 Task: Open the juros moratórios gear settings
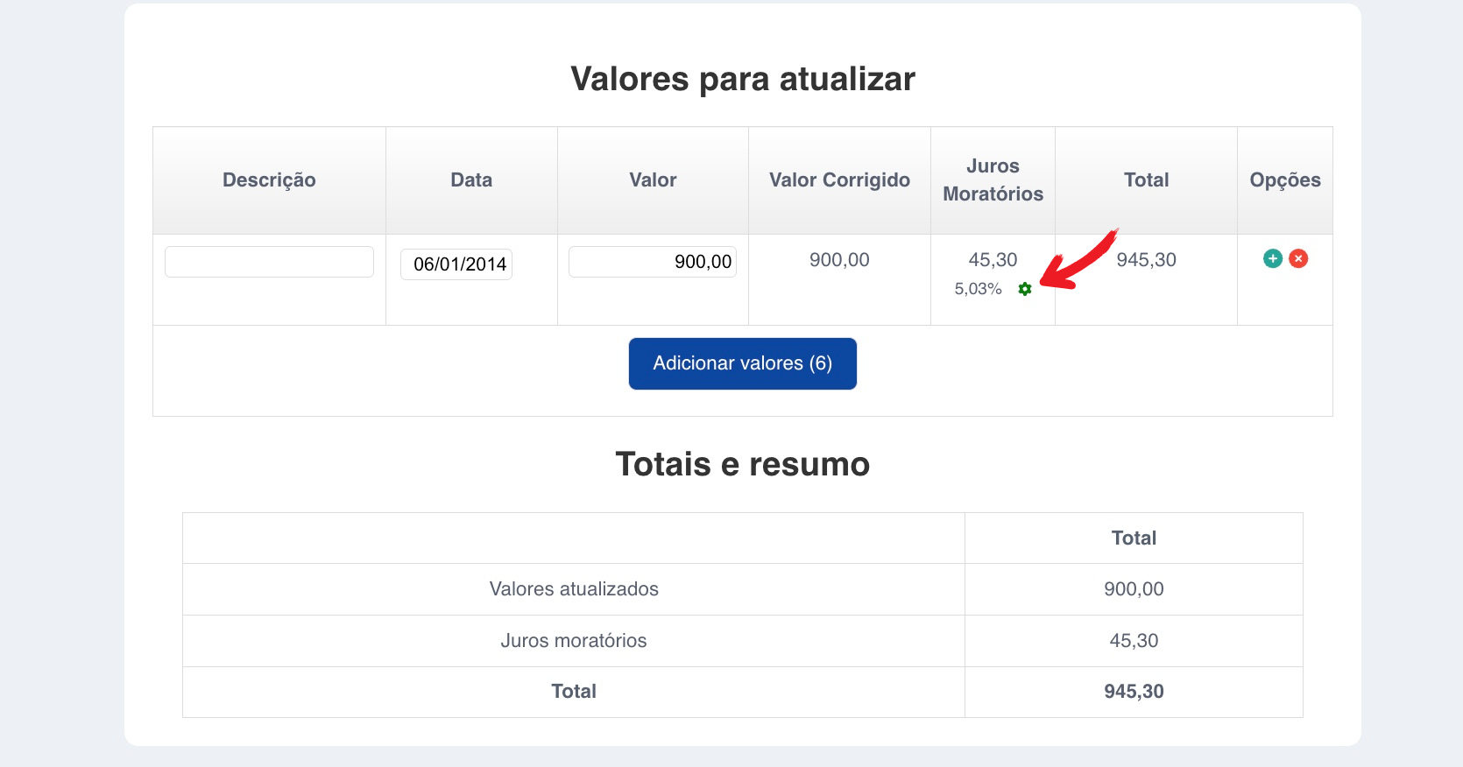click(1025, 289)
